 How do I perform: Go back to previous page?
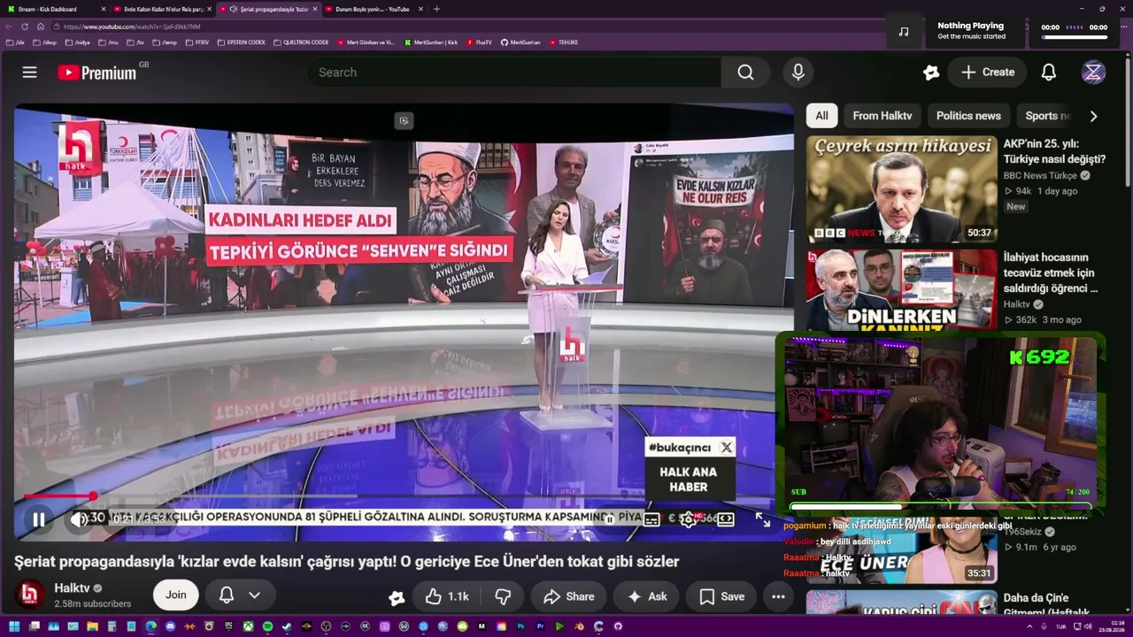(10, 27)
